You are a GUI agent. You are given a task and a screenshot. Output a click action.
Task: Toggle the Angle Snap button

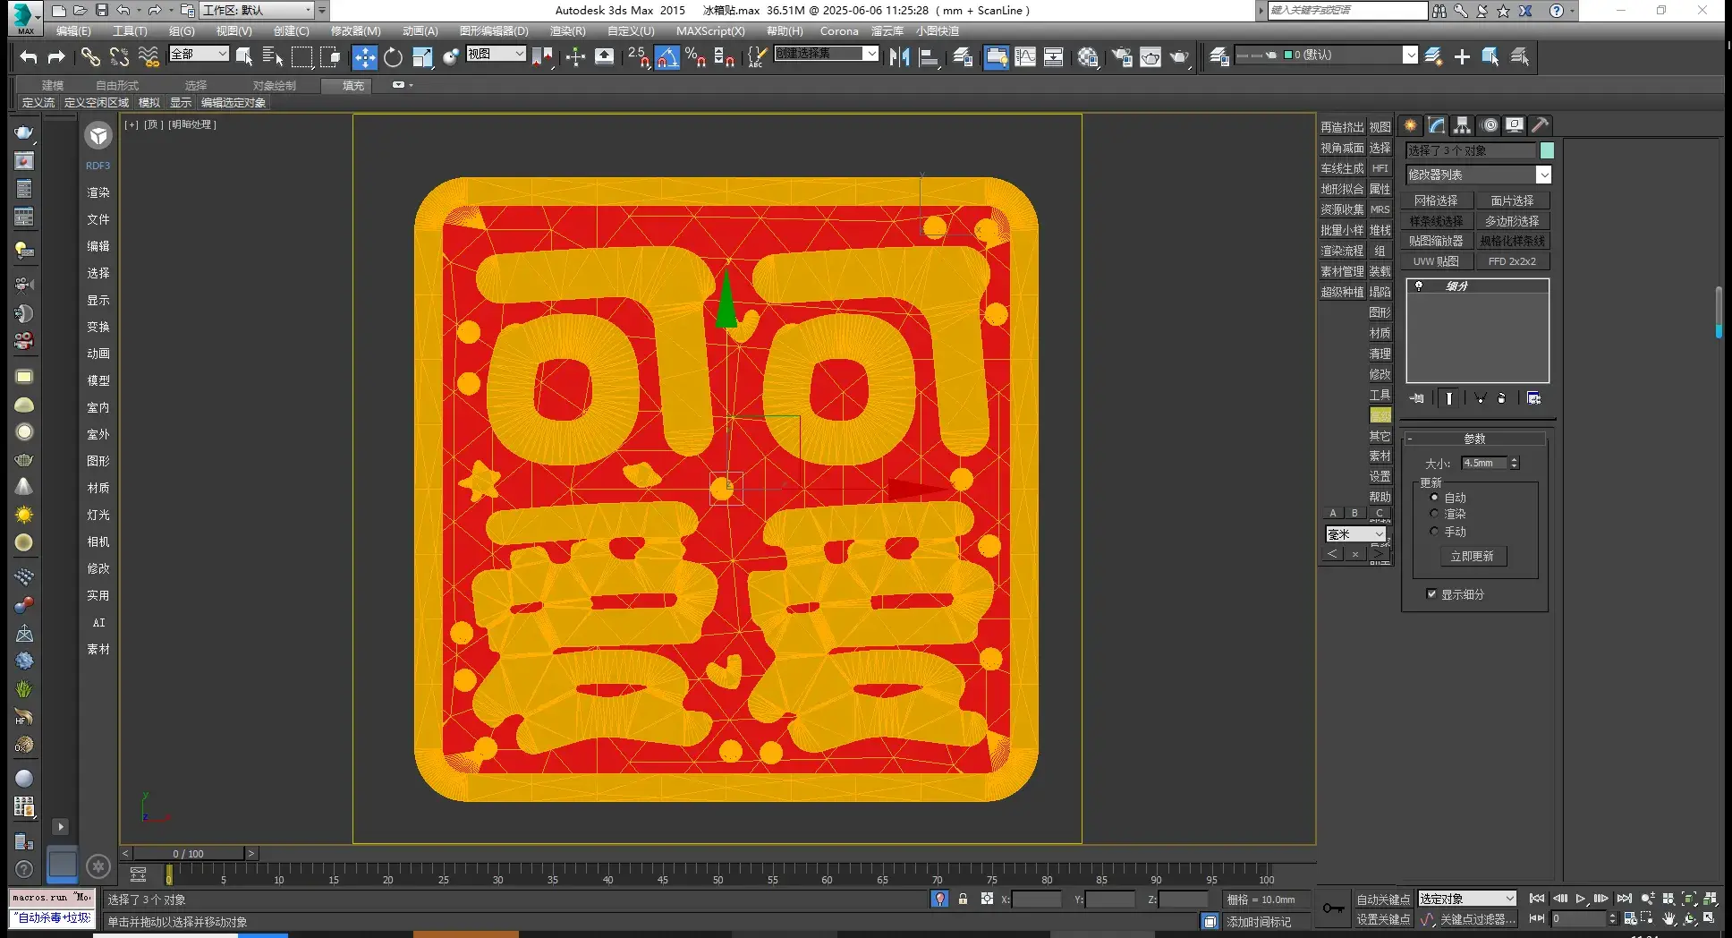click(667, 57)
